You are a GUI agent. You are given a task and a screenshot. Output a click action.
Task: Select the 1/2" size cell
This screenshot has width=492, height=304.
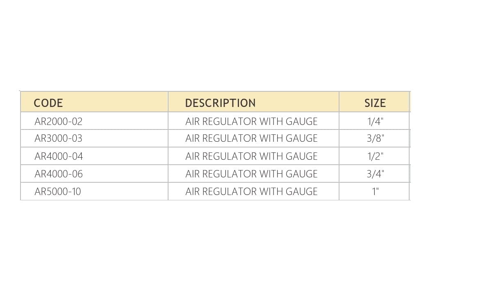pos(375,156)
